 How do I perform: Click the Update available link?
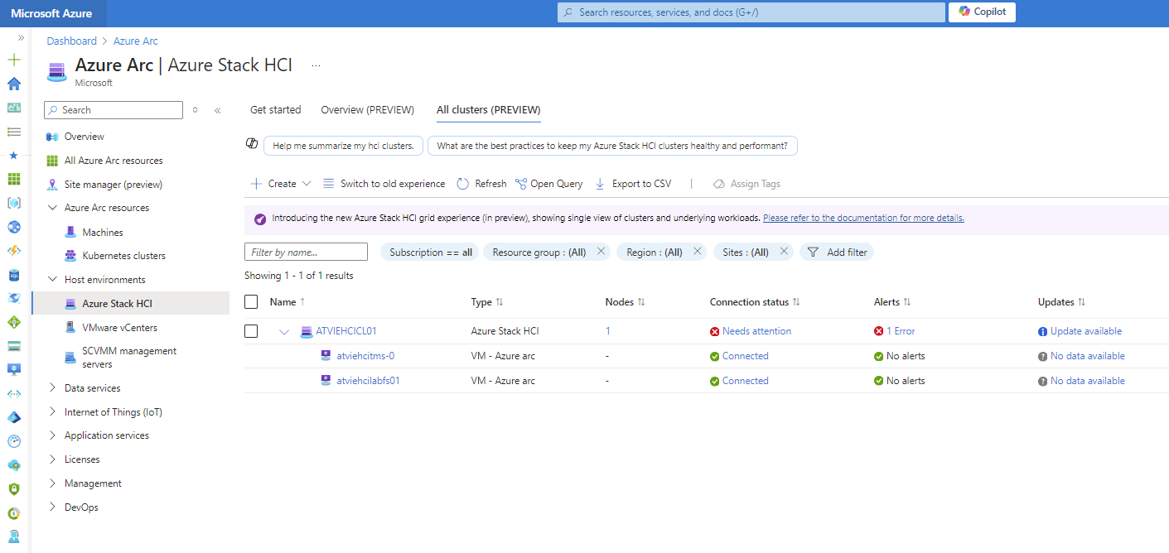pyautogui.click(x=1086, y=331)
